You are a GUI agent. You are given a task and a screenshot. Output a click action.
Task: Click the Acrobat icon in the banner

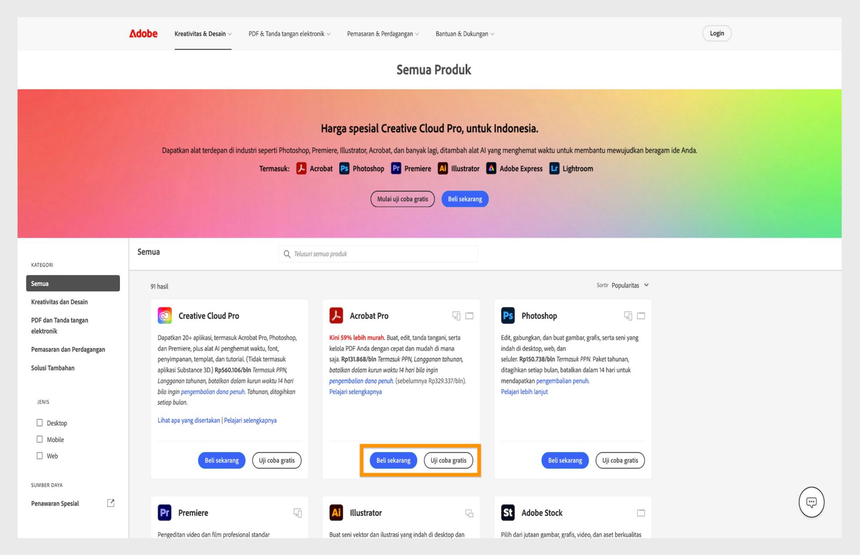pos(301,168)
